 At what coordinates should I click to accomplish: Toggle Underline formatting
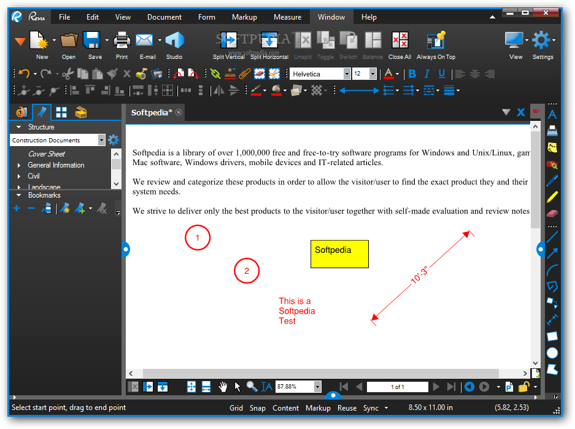(442, 74)
